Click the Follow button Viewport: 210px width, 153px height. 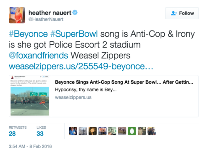click(x=182, y=13)
